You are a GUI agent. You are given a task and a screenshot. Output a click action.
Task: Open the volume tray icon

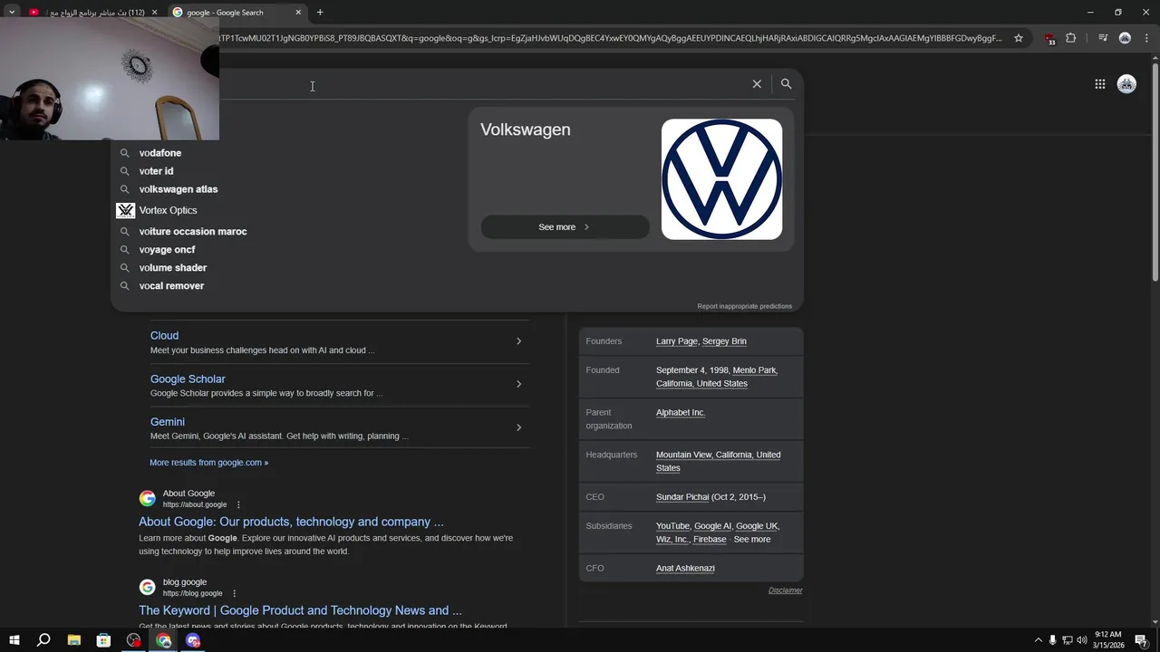[x=1081, y=640]
